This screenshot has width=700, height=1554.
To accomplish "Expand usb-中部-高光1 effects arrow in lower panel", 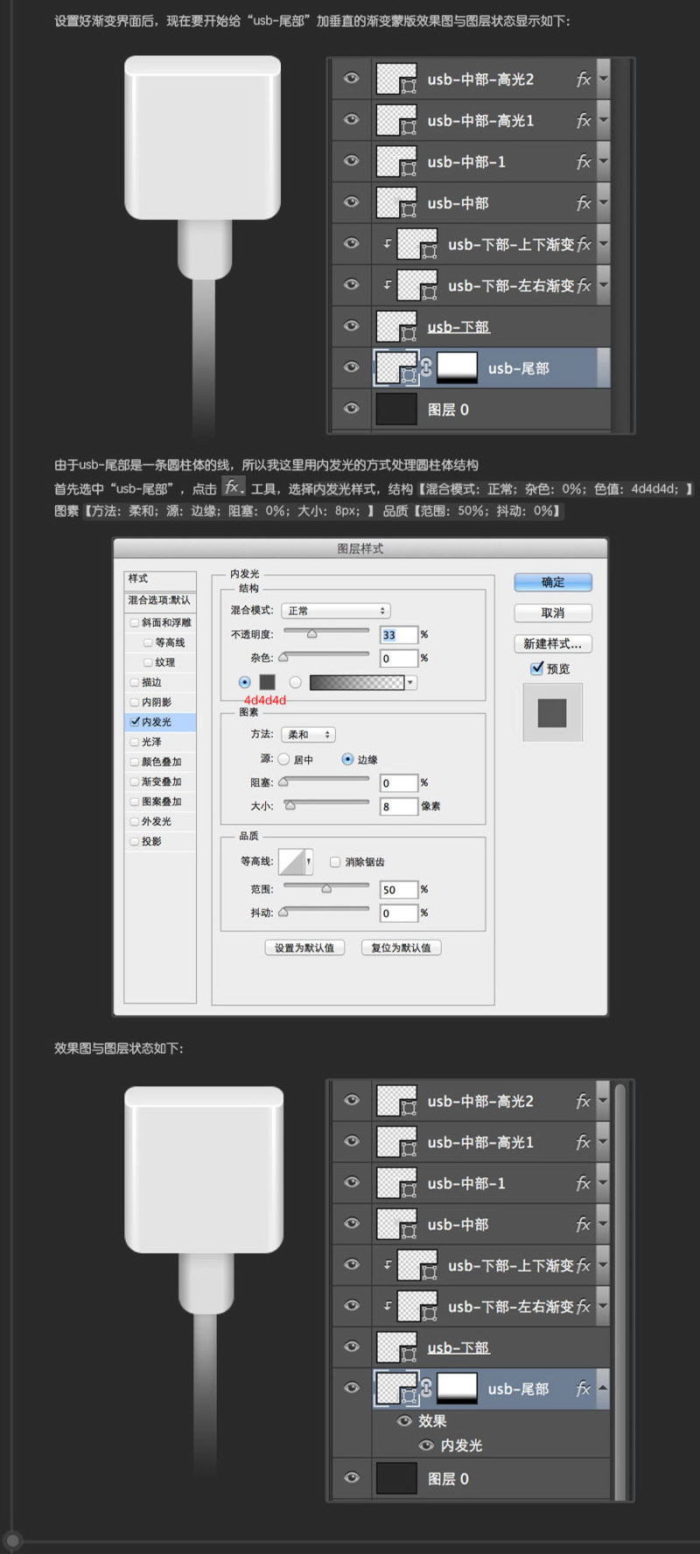I will (602, 1142).
